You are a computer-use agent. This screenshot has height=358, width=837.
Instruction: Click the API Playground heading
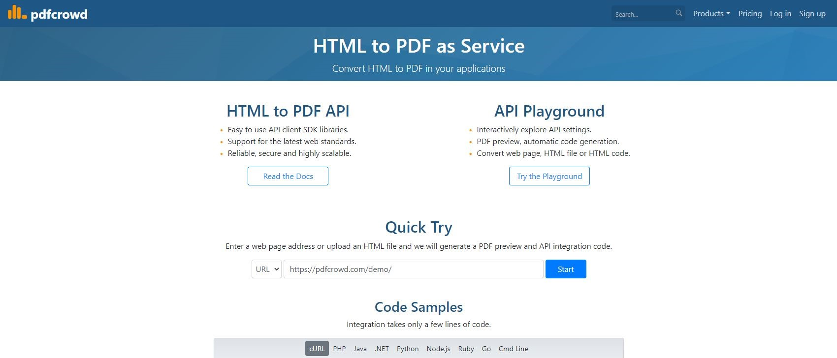pyautogui.click(x=549, y=111)
